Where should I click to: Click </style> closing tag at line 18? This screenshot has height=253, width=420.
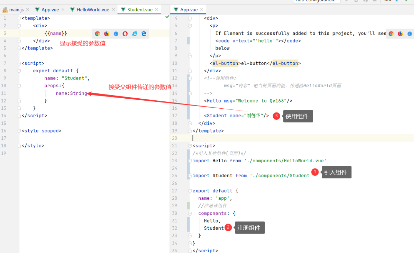(x=33, y=146)
